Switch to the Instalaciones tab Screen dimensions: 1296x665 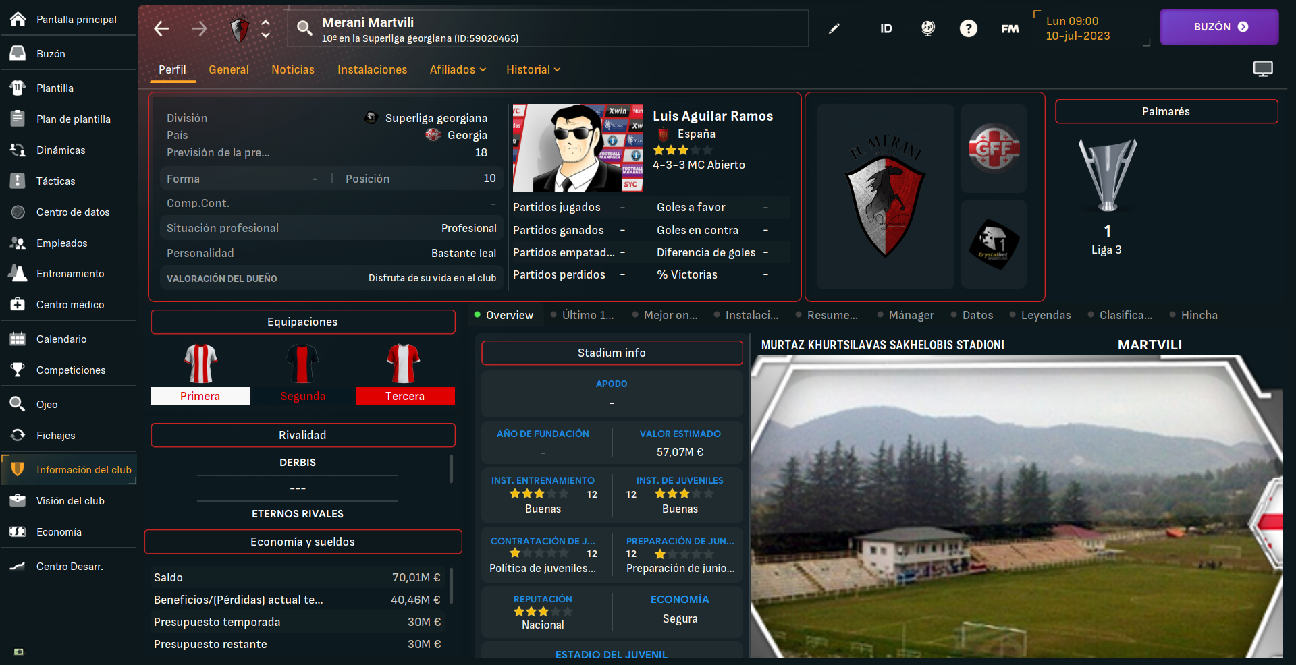coord(372,69)
